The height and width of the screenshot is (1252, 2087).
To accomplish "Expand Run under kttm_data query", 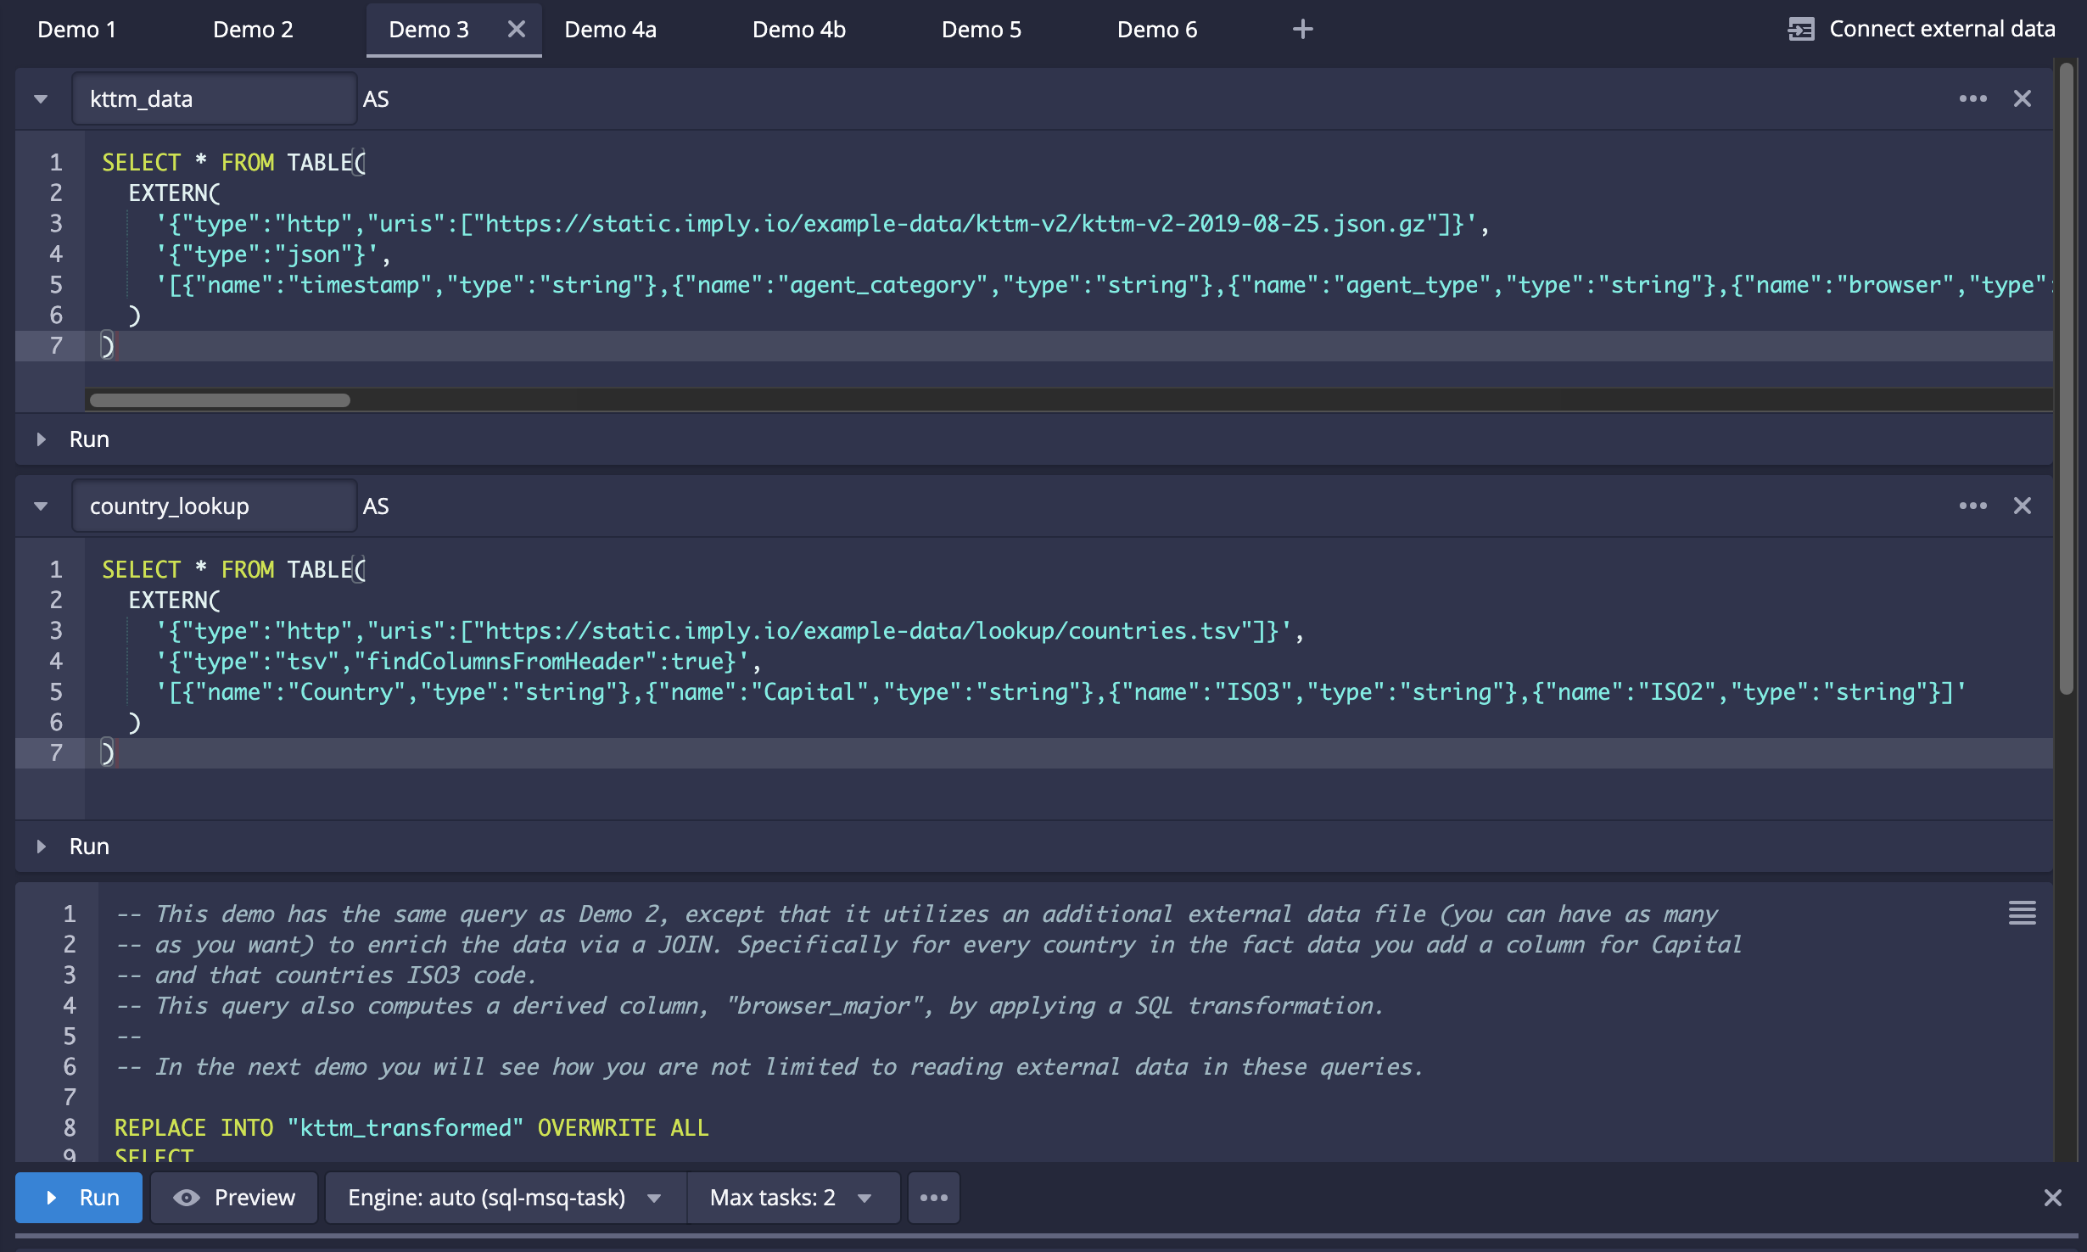I will coord(41,439).
